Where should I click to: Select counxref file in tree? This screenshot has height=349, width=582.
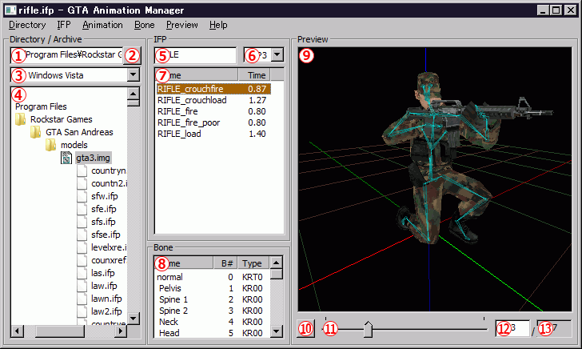pos(109,260)
